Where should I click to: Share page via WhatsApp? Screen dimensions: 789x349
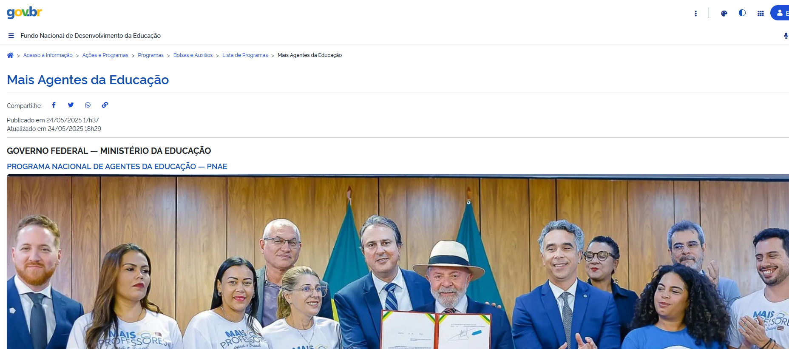coord(88,105)
